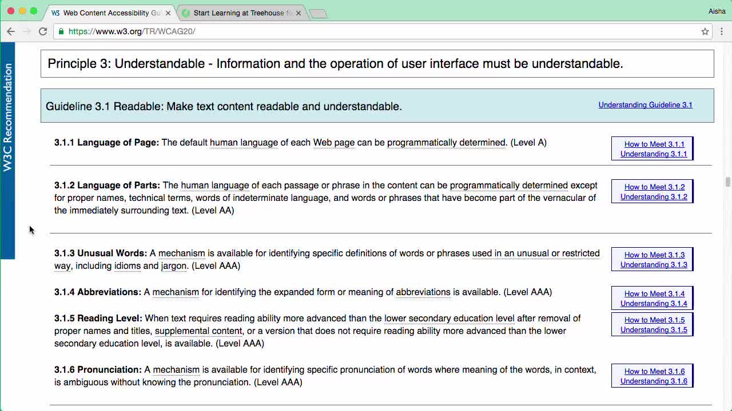Image resolution: width=732 pixels, height=411 pixels.
Task: Open Understanding Guideline 3.1 link
Action: click(x=645, y=104)
